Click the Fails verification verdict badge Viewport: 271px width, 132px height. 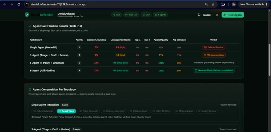click(x=214, y=47)
